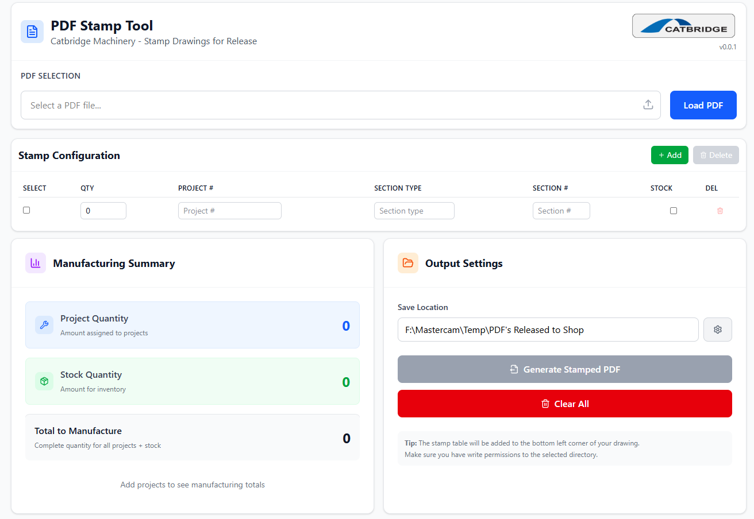
Task: Click the Delete button in Stamp Configuration
Action: (716, 155)
